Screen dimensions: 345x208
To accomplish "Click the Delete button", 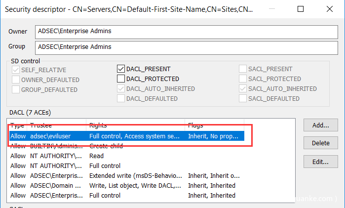I will point(321,143).
